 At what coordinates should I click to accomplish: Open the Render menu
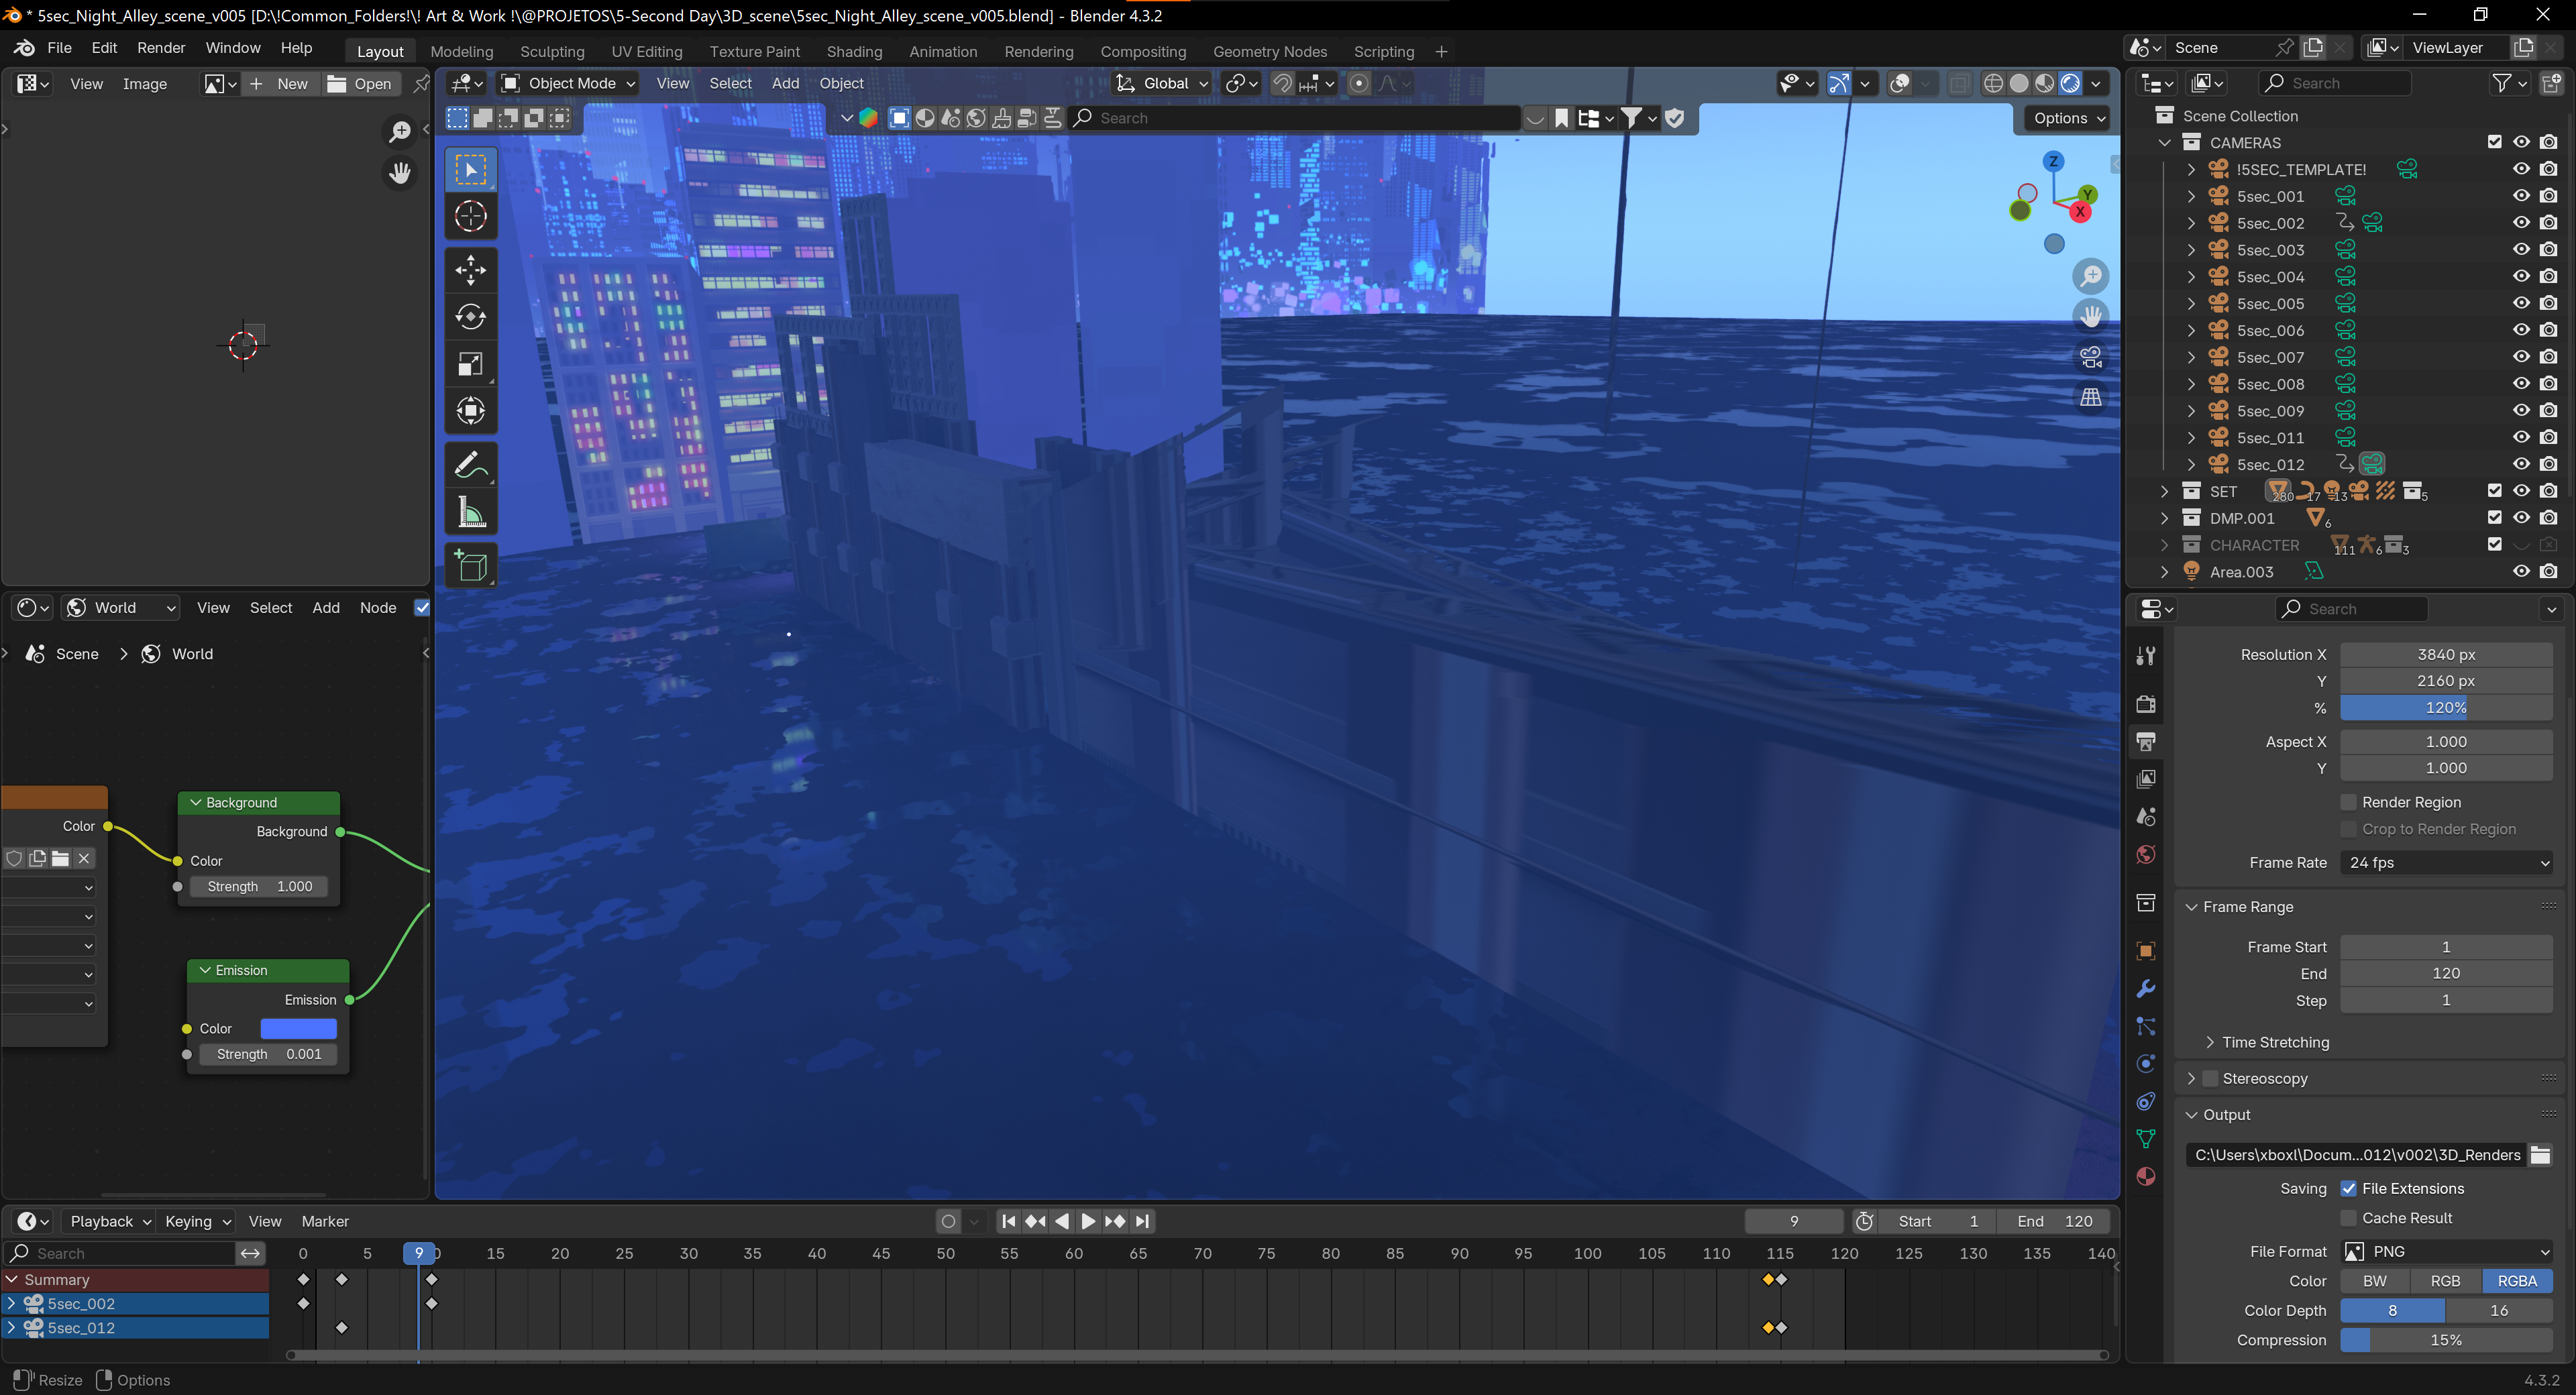click(160, 47)
